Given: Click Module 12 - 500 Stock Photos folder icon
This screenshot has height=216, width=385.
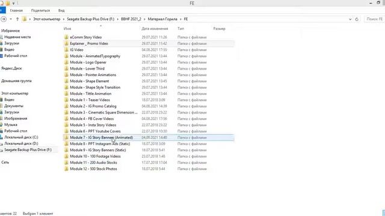Looking at the screenshot, I should [x=66, y=169].
